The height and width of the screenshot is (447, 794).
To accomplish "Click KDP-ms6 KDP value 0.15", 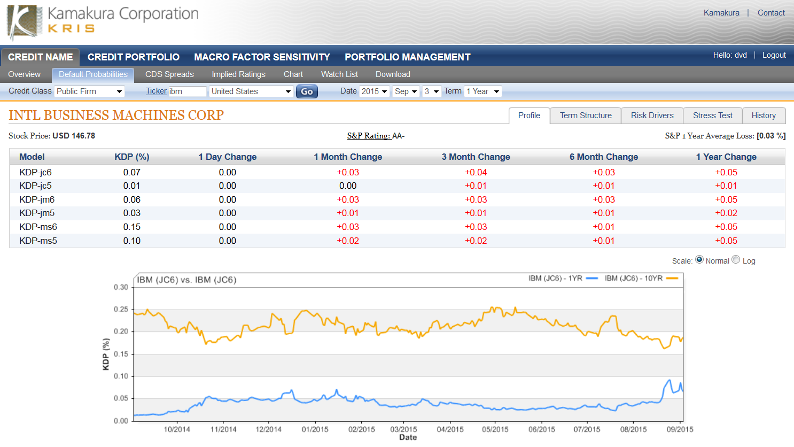I will pos(132,227).
